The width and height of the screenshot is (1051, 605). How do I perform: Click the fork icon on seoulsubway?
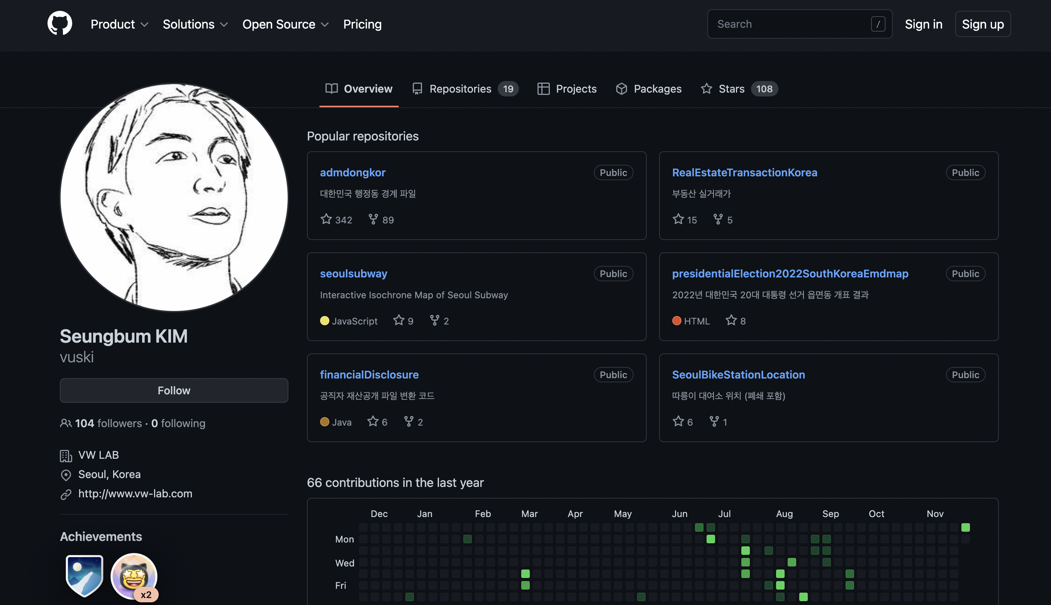click(434, 320)
